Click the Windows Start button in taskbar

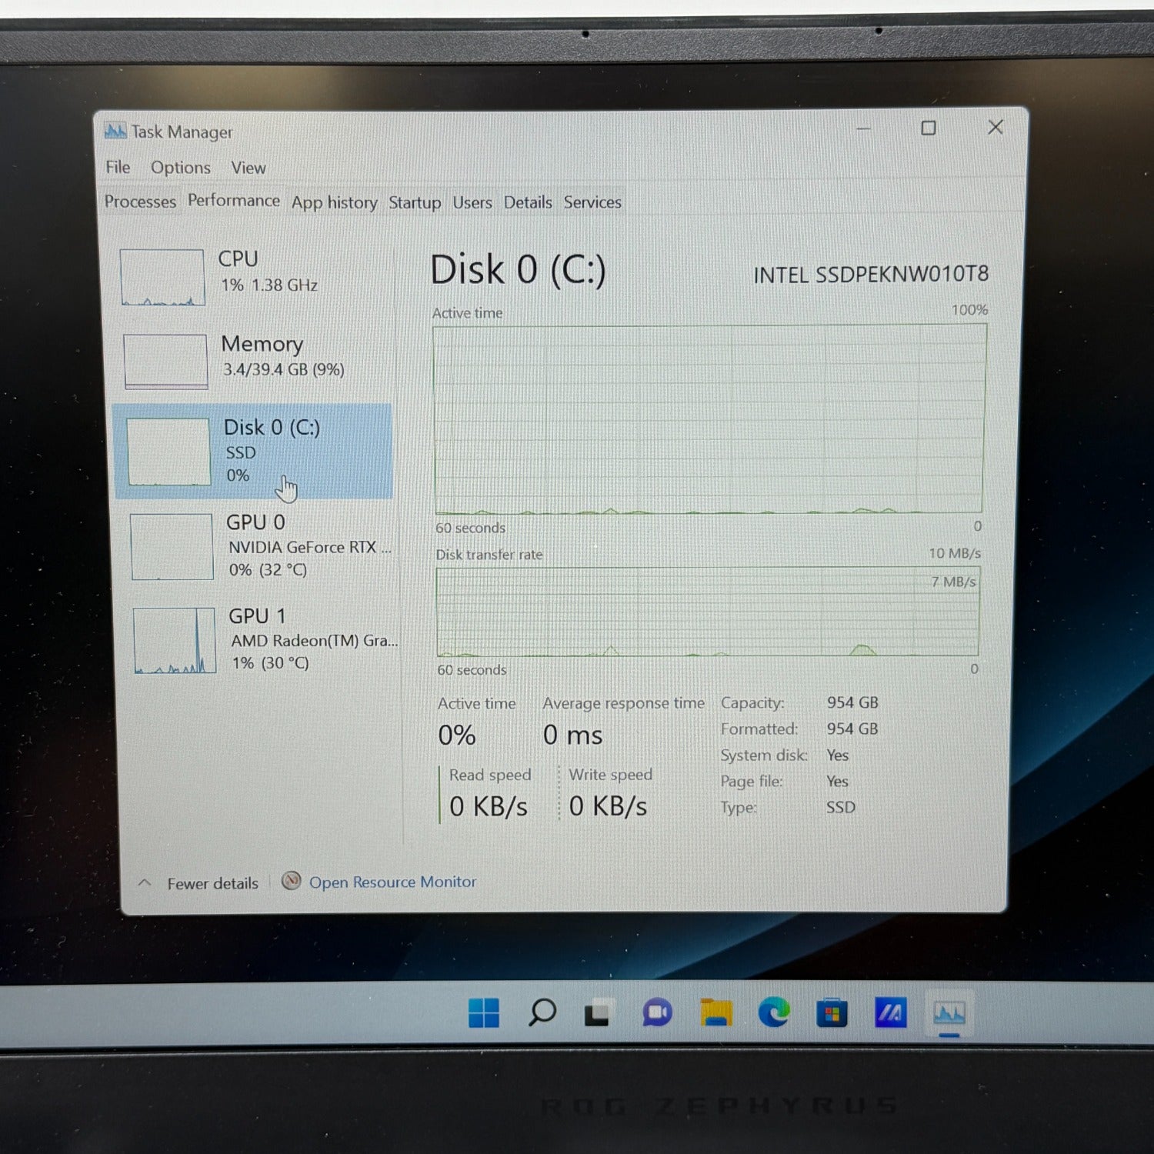(x=484, y=1012)
